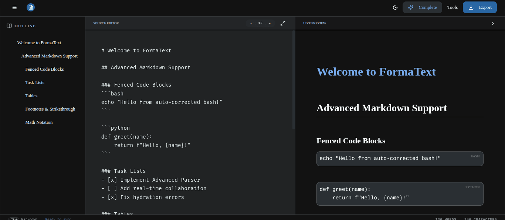The width and height of the screenshot is (505, 220).
Task: Click the preview heading Fenced Code Blocks
Action: coord(351,141)
